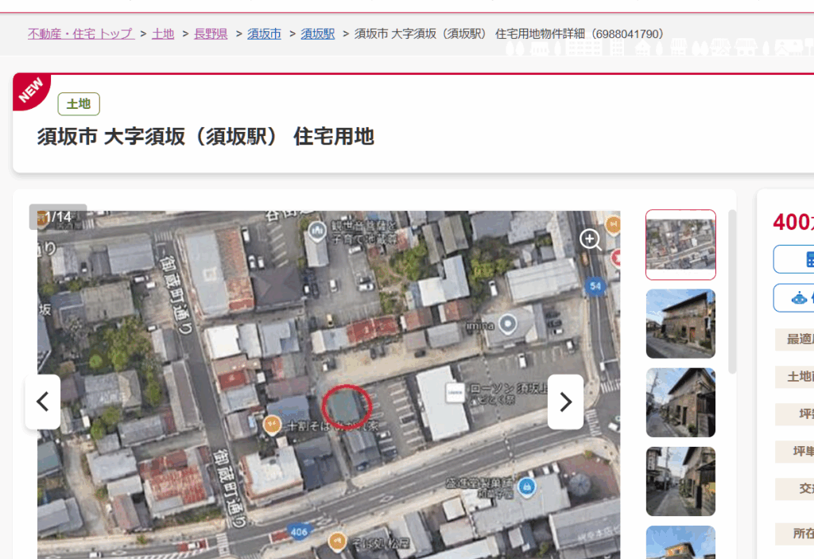Click the magnifier zoom icon on the photo

tap(590, 239)
